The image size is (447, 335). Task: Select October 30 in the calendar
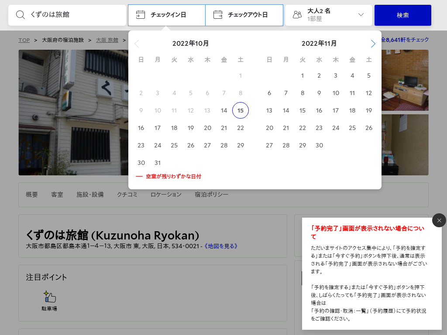tap(141, 163)
